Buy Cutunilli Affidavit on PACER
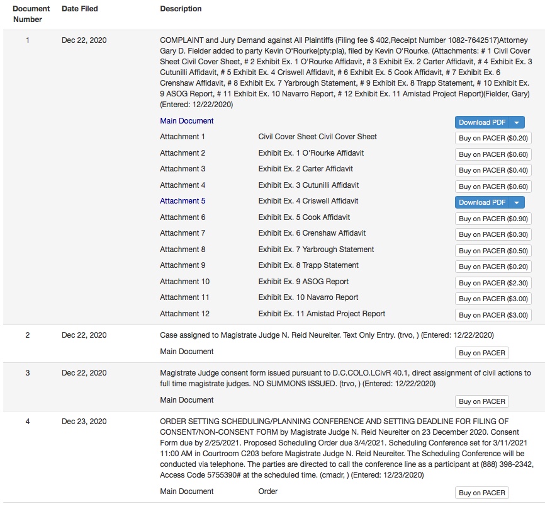 pyautogui.click(x=493, y=187)
